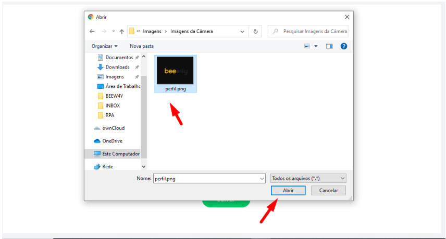The width and height of the screenshot is (446, 239).
Task: Click the Imagens pin icon
Action: (x=137, y=77)
